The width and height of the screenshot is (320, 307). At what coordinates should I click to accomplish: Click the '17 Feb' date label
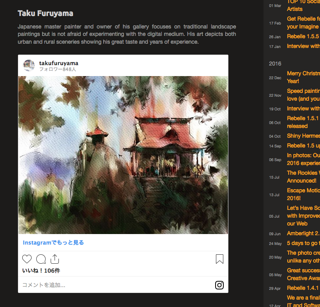tap(275, 23)
